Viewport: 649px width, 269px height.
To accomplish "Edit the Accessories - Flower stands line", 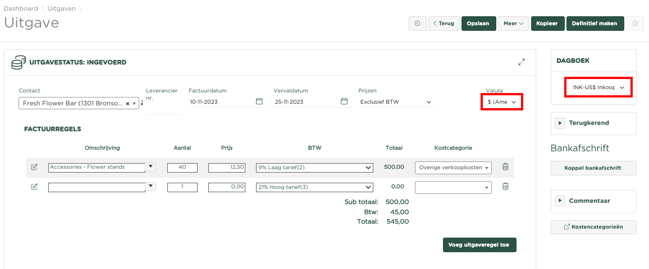I will tap(35, 167).
